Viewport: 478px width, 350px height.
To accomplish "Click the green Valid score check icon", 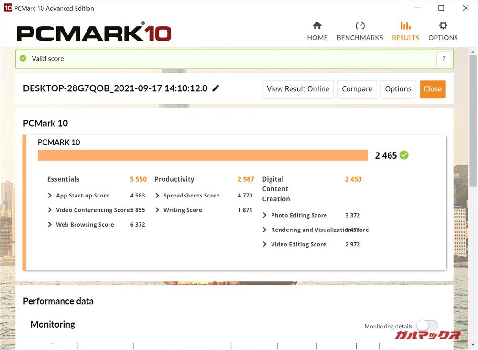I will (23, 59).
